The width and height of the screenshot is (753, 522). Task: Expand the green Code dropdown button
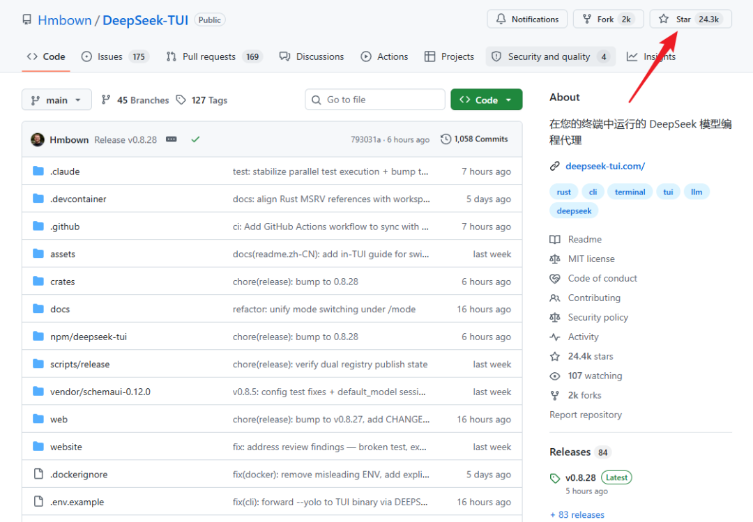tap(486, 100)
